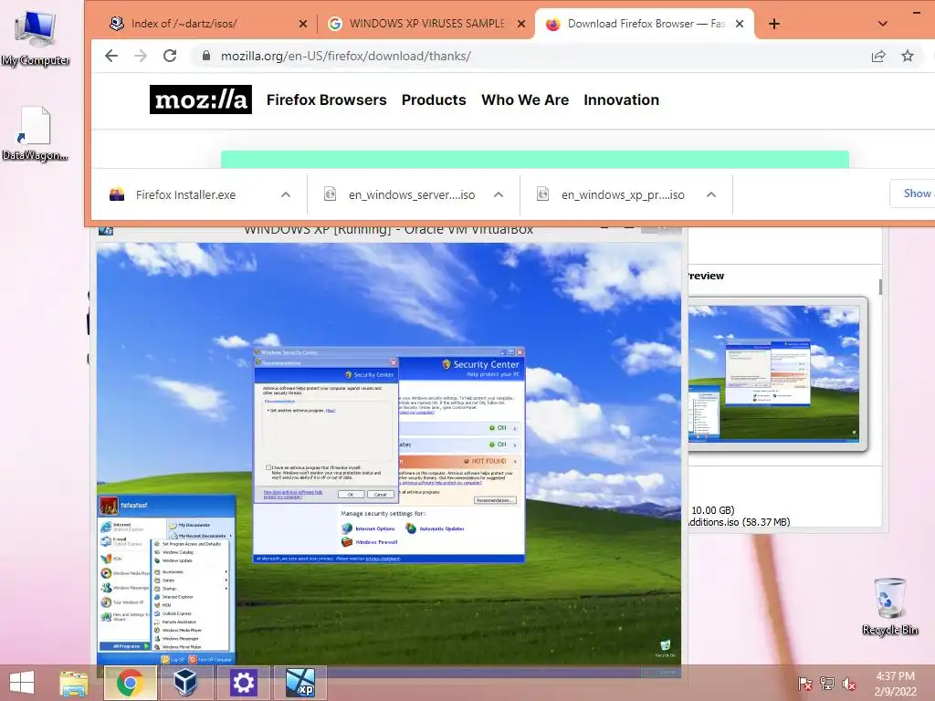The width and height of the screenshot is (935, 701).
Task: Close the Download Firefox Browser tab
Action: (x=740, y=24)
